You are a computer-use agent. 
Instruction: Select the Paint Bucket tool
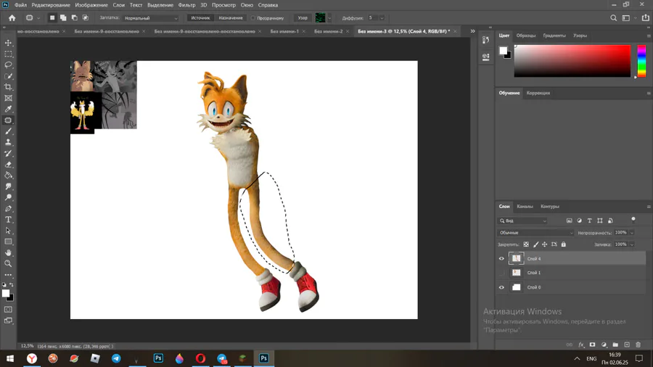click(8, 176)
